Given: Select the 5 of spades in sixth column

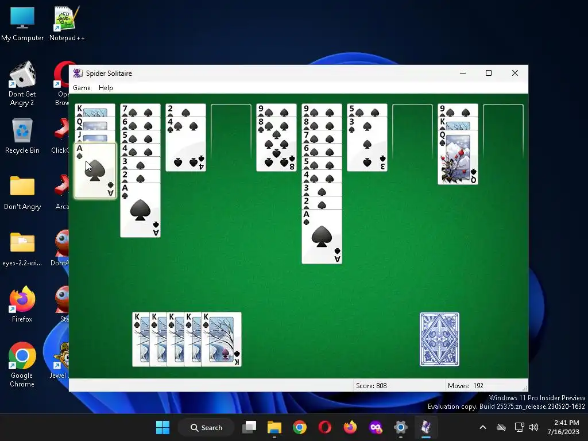Looking at the screenshot, I should 322,163.
